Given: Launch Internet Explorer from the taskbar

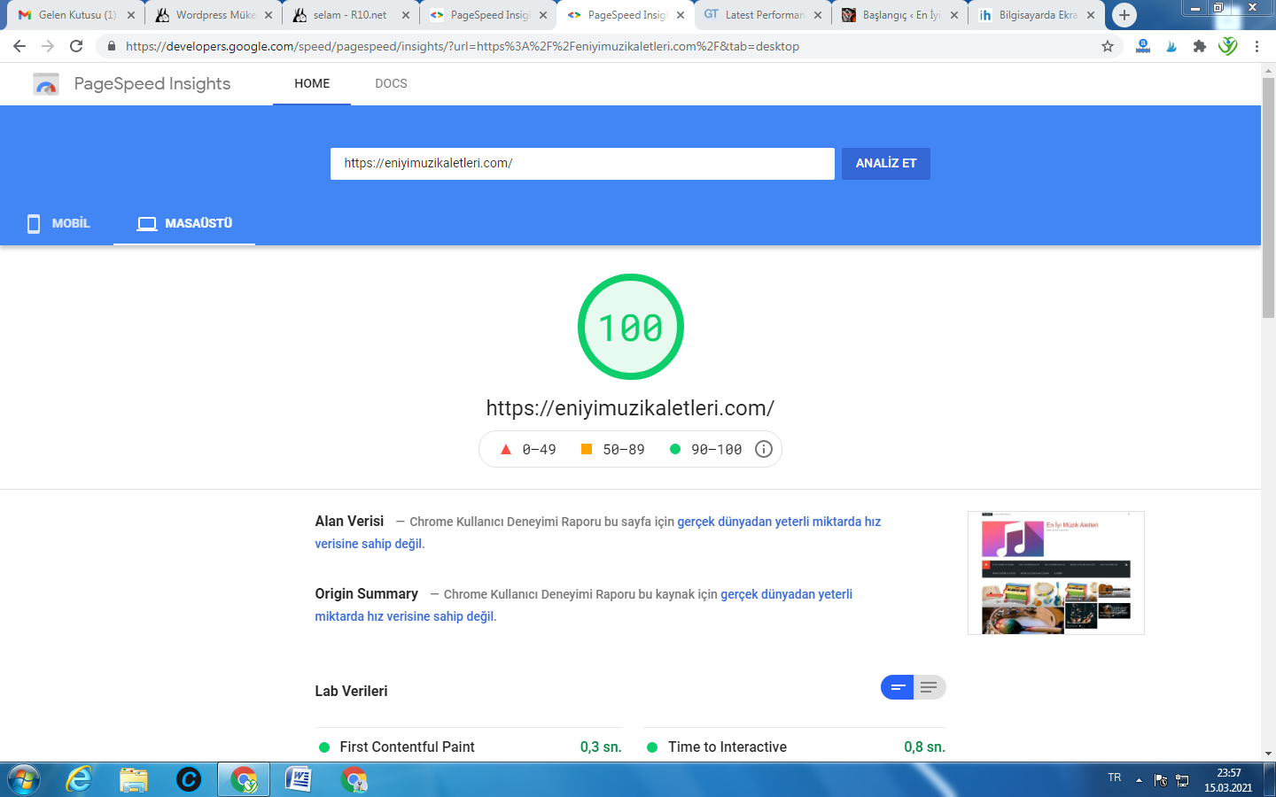Looking at the screenshot, I should (80, 779).
